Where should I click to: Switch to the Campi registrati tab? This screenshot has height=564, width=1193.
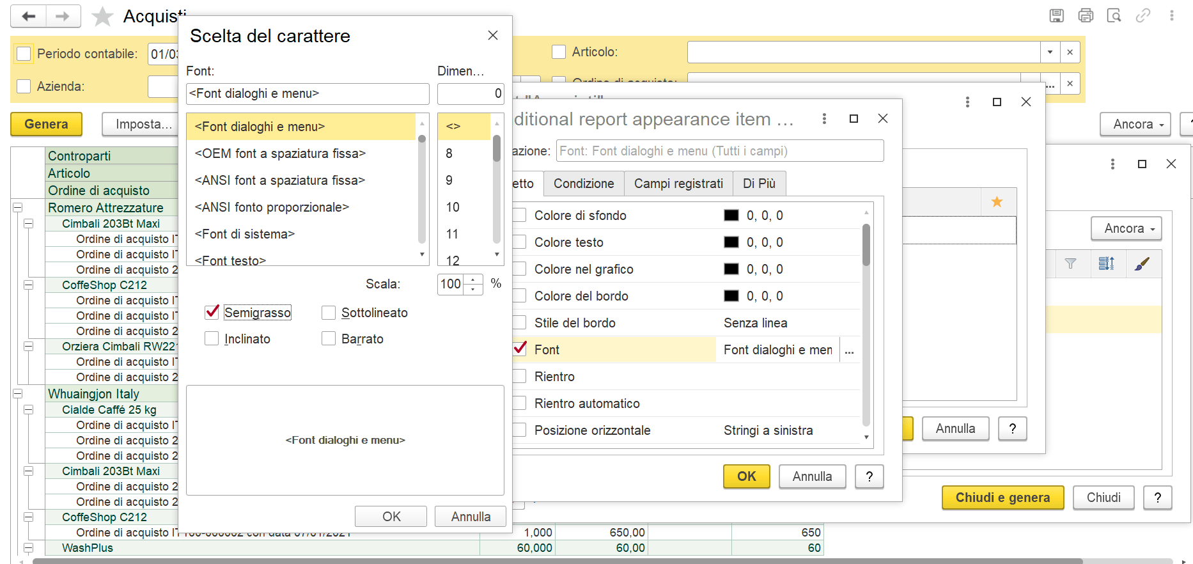(678, 184)
